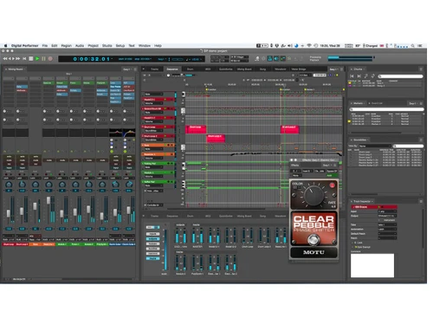Select the Sequence tab in upper editor
433x325 pixels.
pos(172,69)
